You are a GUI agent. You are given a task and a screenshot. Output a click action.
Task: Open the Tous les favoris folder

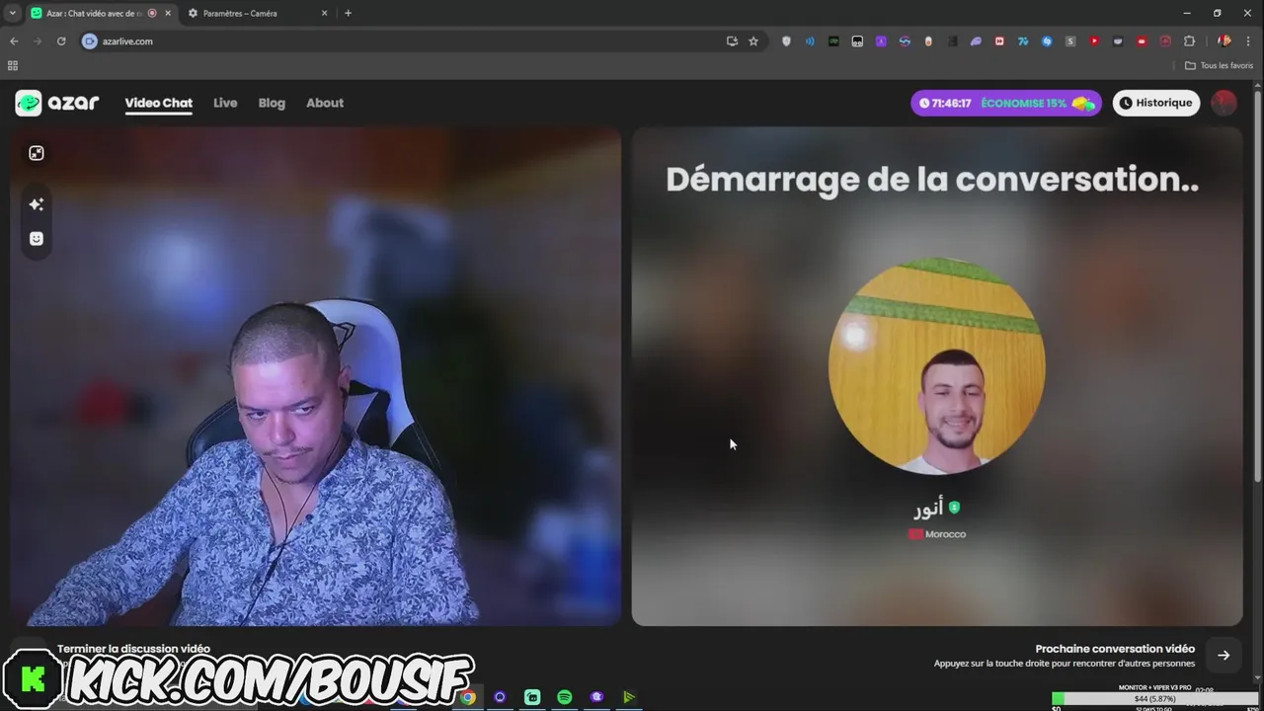point(1219,65)
